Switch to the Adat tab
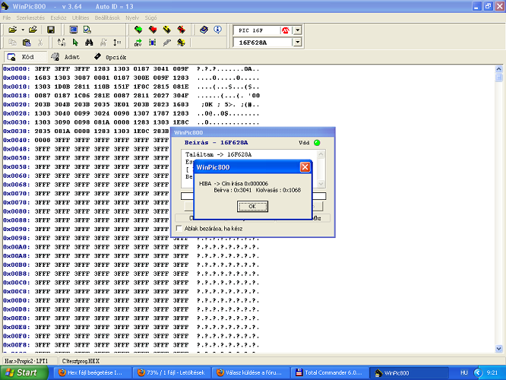The height and width of the screenshot is (380, 506). click(66, 57)
